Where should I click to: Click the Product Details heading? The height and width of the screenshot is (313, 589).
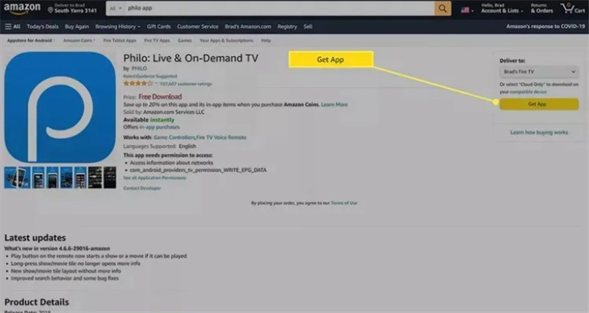[37, 302]
